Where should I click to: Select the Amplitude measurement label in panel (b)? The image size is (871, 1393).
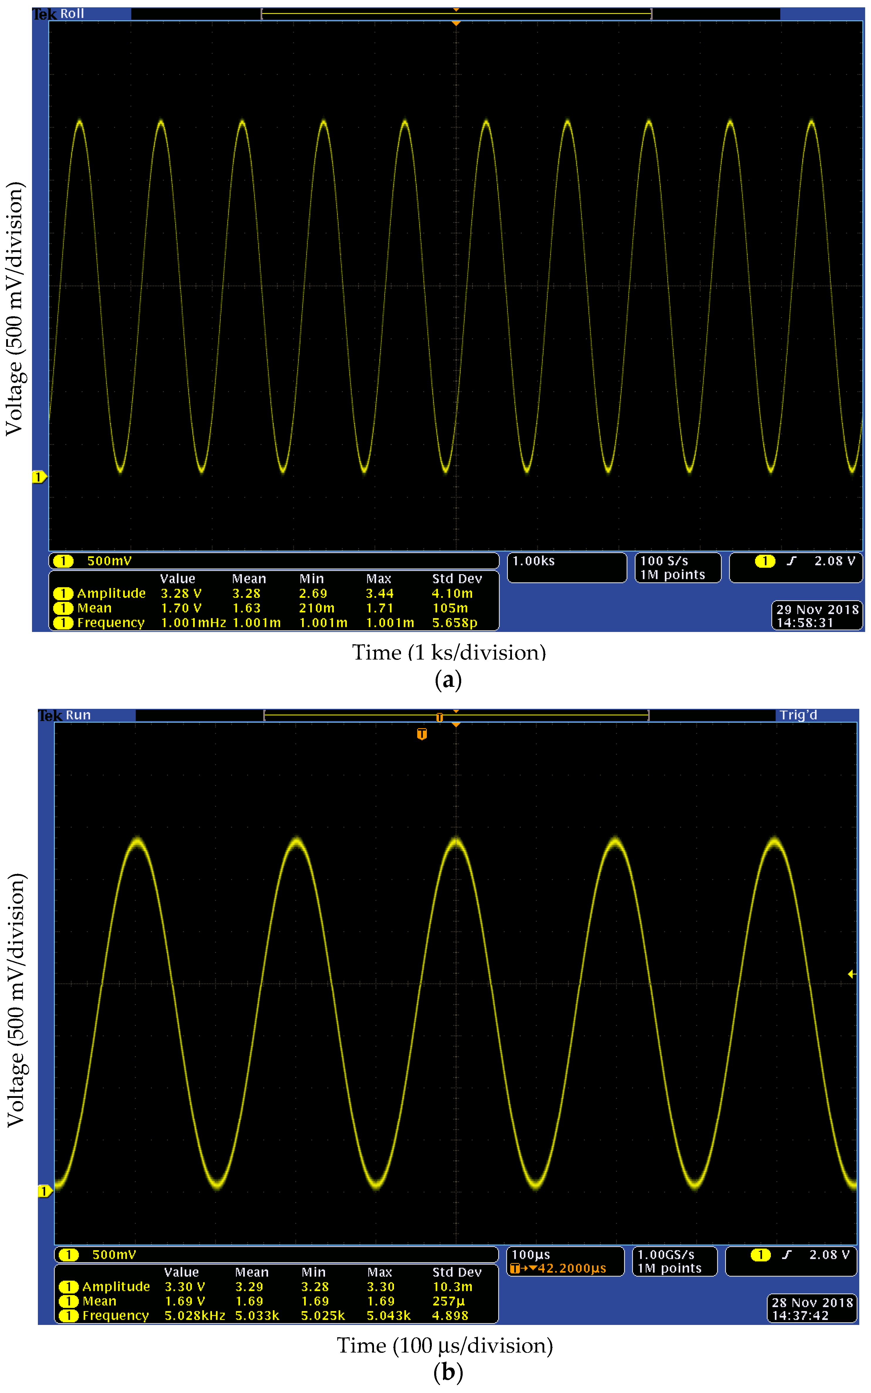tap(116, 1287)
